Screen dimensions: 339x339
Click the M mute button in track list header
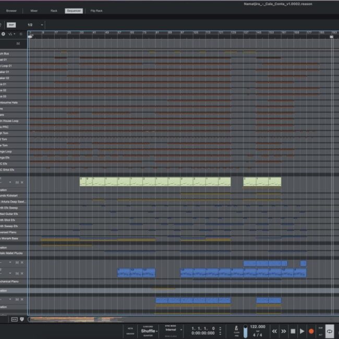[18, 43]
